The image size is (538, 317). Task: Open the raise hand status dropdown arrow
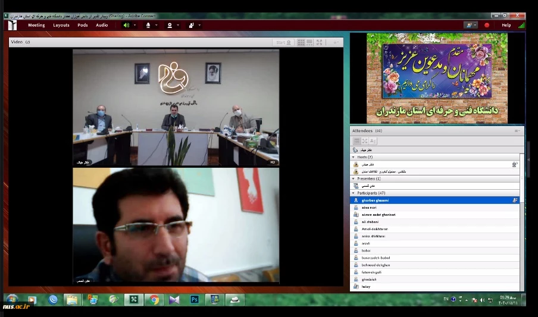pos(199,25)
